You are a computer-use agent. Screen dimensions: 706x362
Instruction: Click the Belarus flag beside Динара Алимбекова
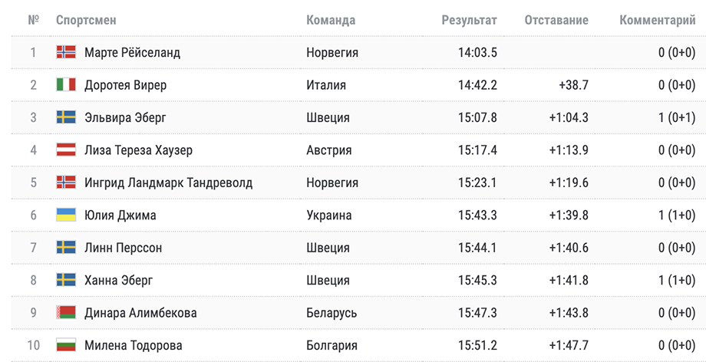click(x=66, y=312)
